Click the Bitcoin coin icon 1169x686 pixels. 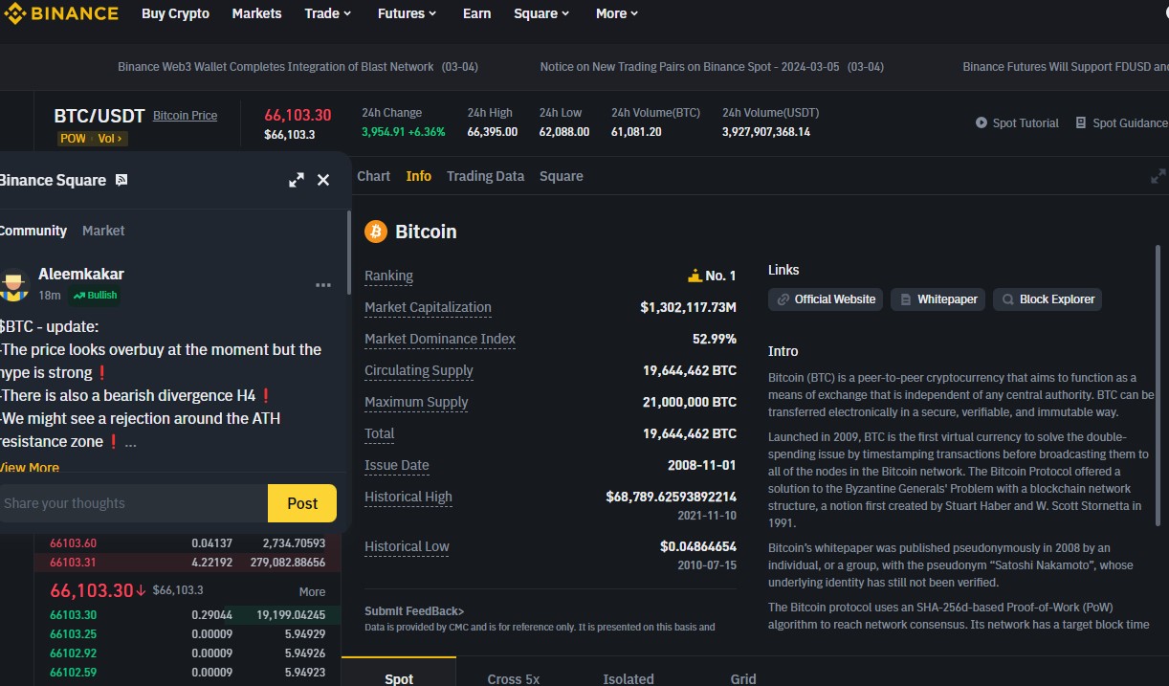click(376, 232)
